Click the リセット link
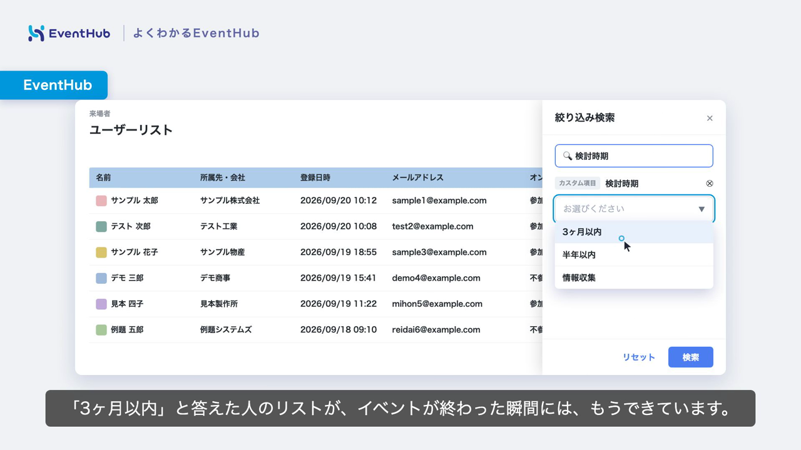801x450 pixels. tap(638, 357)
